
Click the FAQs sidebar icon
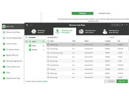tap(4, 72)
